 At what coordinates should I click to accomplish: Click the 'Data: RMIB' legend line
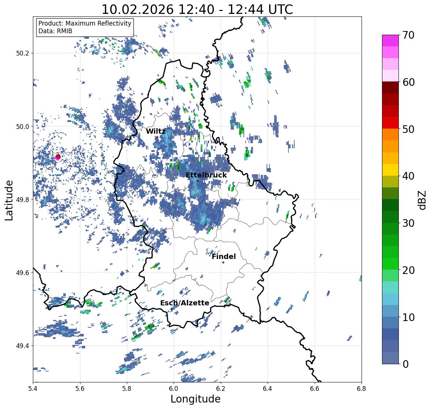(55, 31)
